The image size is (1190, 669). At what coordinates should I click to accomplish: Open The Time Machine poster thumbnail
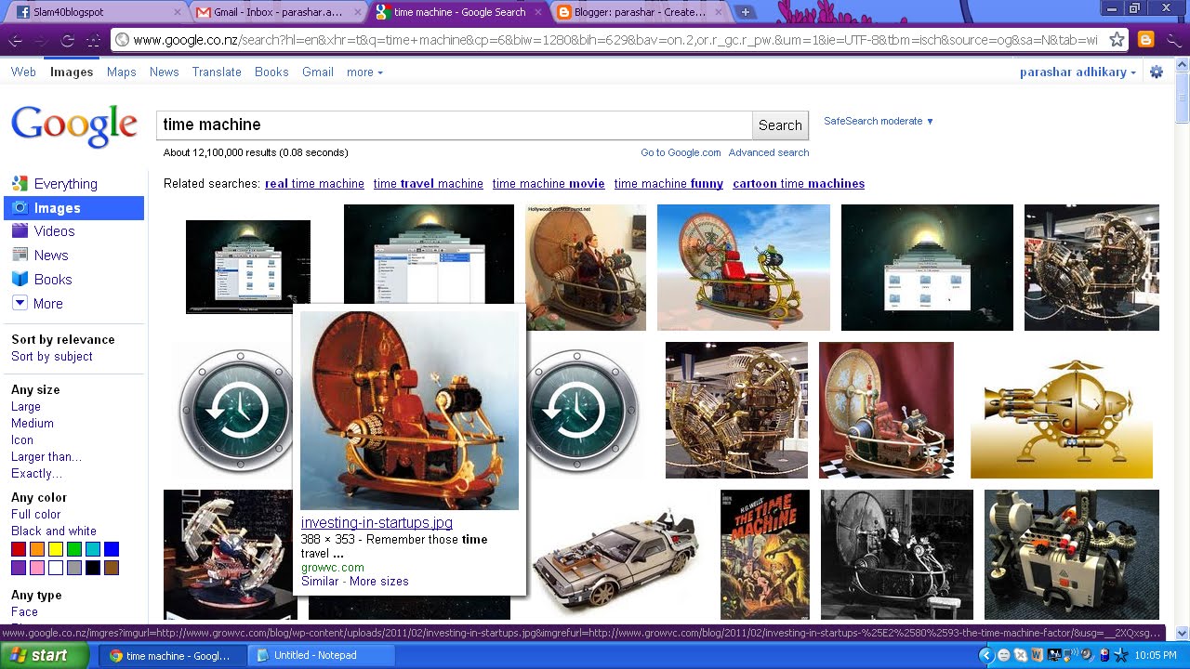point(765,555)
